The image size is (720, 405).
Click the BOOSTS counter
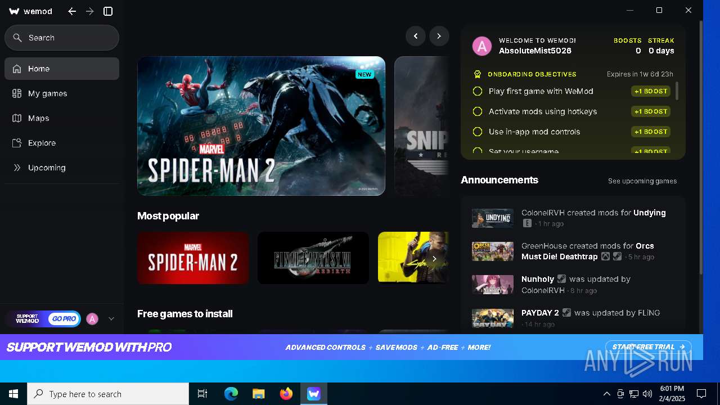(x=628, y=46)
